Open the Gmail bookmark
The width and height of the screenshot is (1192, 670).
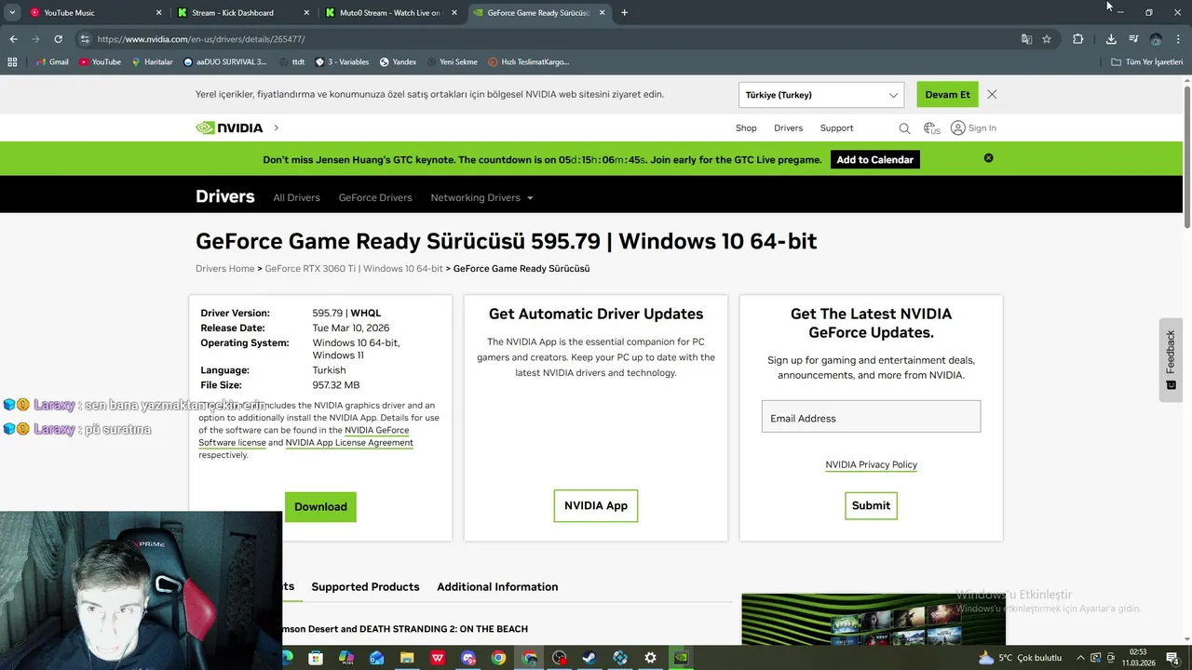[x=51, y=62]
